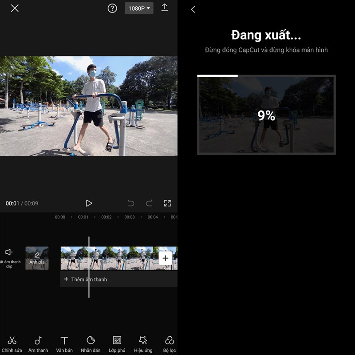Viewport: 355px width, 355px height.
Task: Open the Âm thanh audio tool
Action: 38,343
